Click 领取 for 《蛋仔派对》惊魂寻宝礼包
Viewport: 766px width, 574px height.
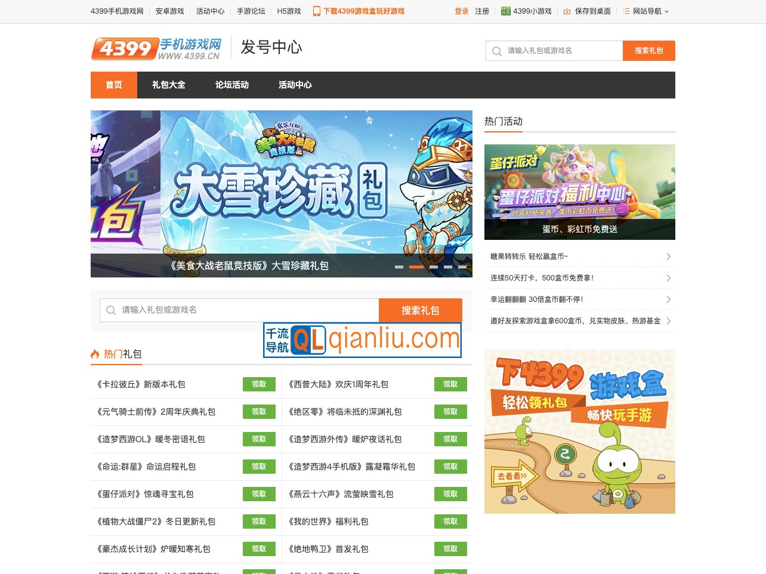click(259, 494)
